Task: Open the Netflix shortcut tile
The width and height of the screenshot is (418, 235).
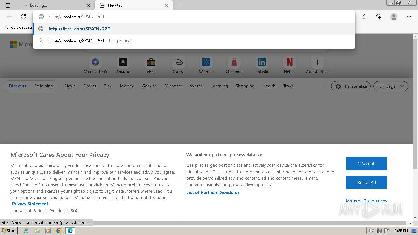Action: pos(290,65)
